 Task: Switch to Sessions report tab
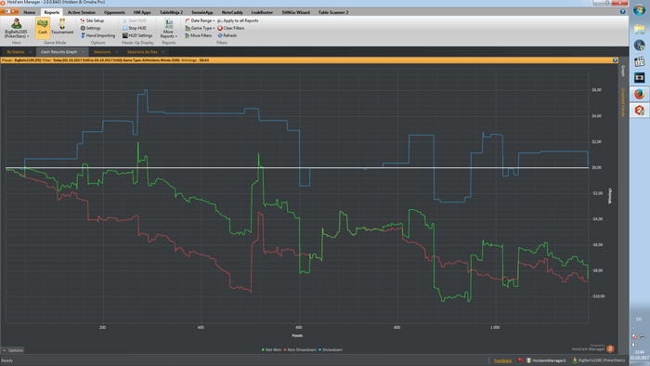102,52
